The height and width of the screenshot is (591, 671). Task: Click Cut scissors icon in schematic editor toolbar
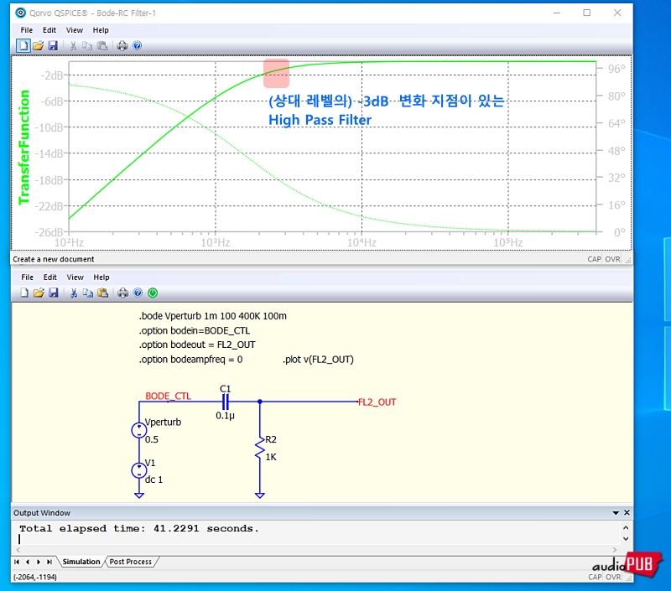click(74, 293)
